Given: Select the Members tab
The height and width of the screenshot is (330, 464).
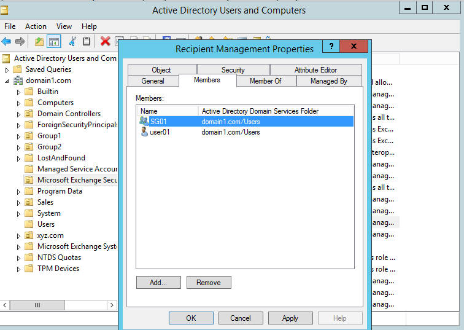Looking at the screenshot, I should click(x=207, y=80).
